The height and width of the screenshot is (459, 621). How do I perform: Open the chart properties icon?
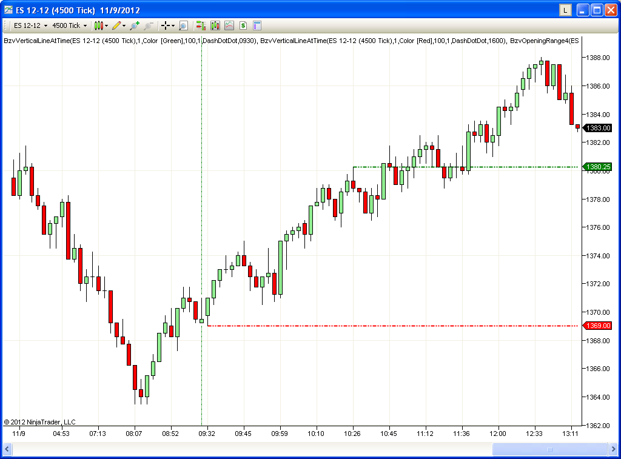(x=257, y=25)
